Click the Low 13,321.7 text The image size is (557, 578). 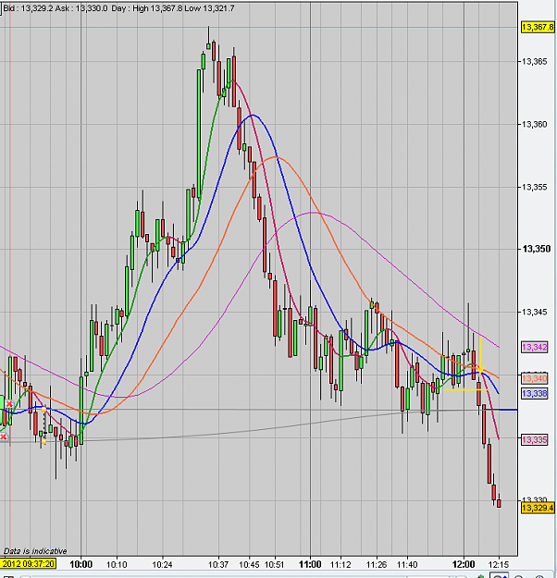click(209, 8)
